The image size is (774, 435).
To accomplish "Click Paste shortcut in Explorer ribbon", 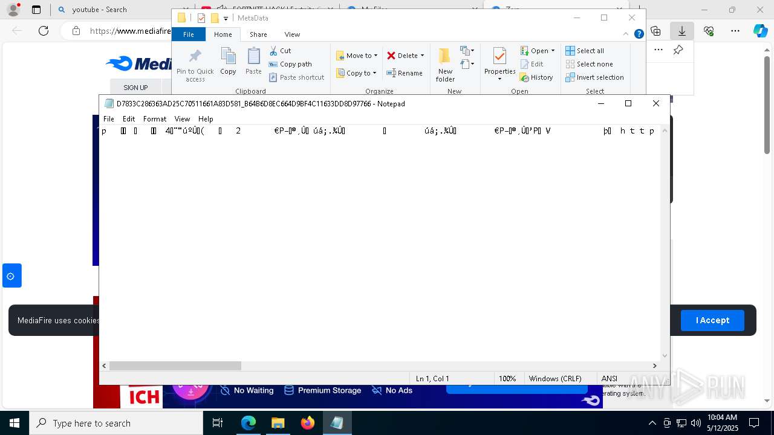I will click(x=296, y=77).
